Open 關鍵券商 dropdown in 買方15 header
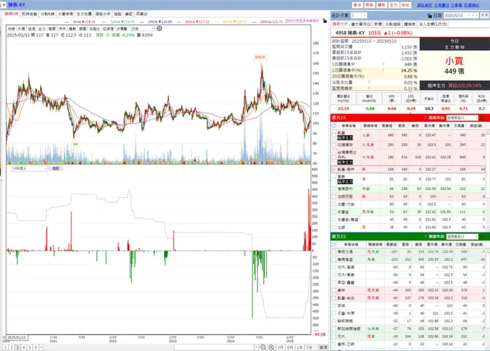The image size is (490, 351). pos(462,118)
